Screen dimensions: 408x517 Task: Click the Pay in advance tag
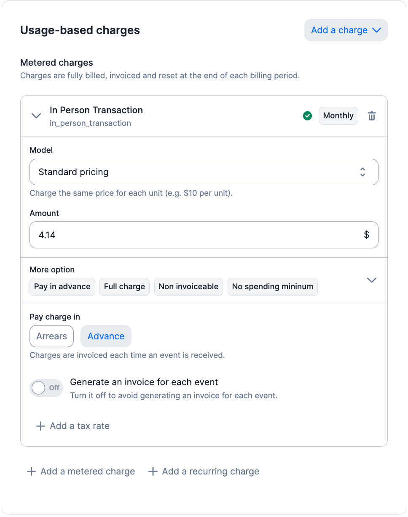tap(62, 287)
